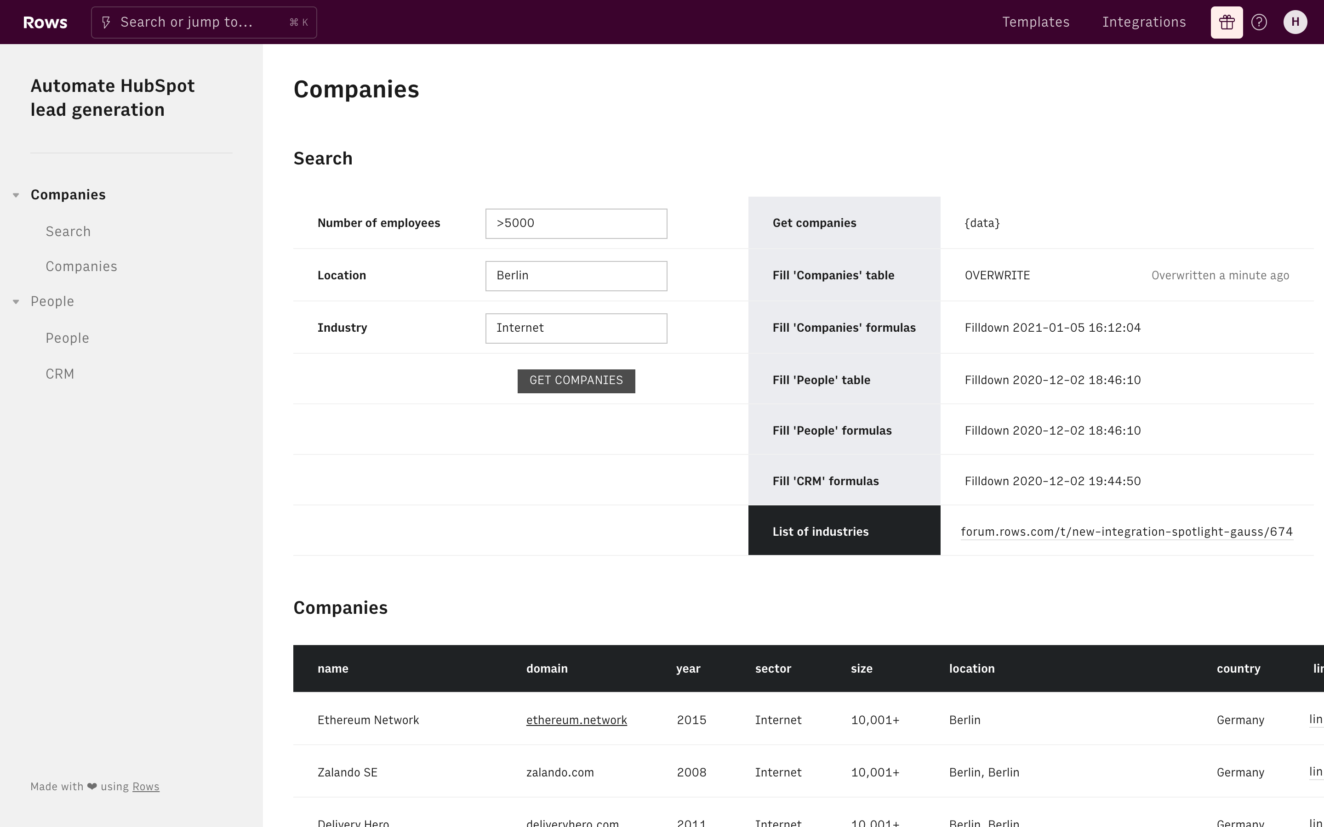1324x827 pixels.
Task: Click the 'Automate HubSpot lead generation' title
Action: click(x=113, y=98)
